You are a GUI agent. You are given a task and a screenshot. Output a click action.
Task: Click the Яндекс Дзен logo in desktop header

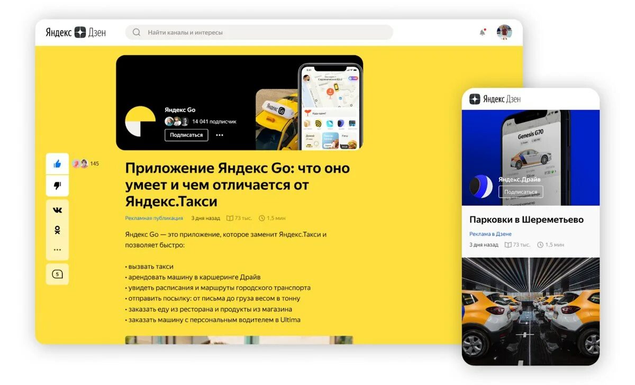(76, 32)
